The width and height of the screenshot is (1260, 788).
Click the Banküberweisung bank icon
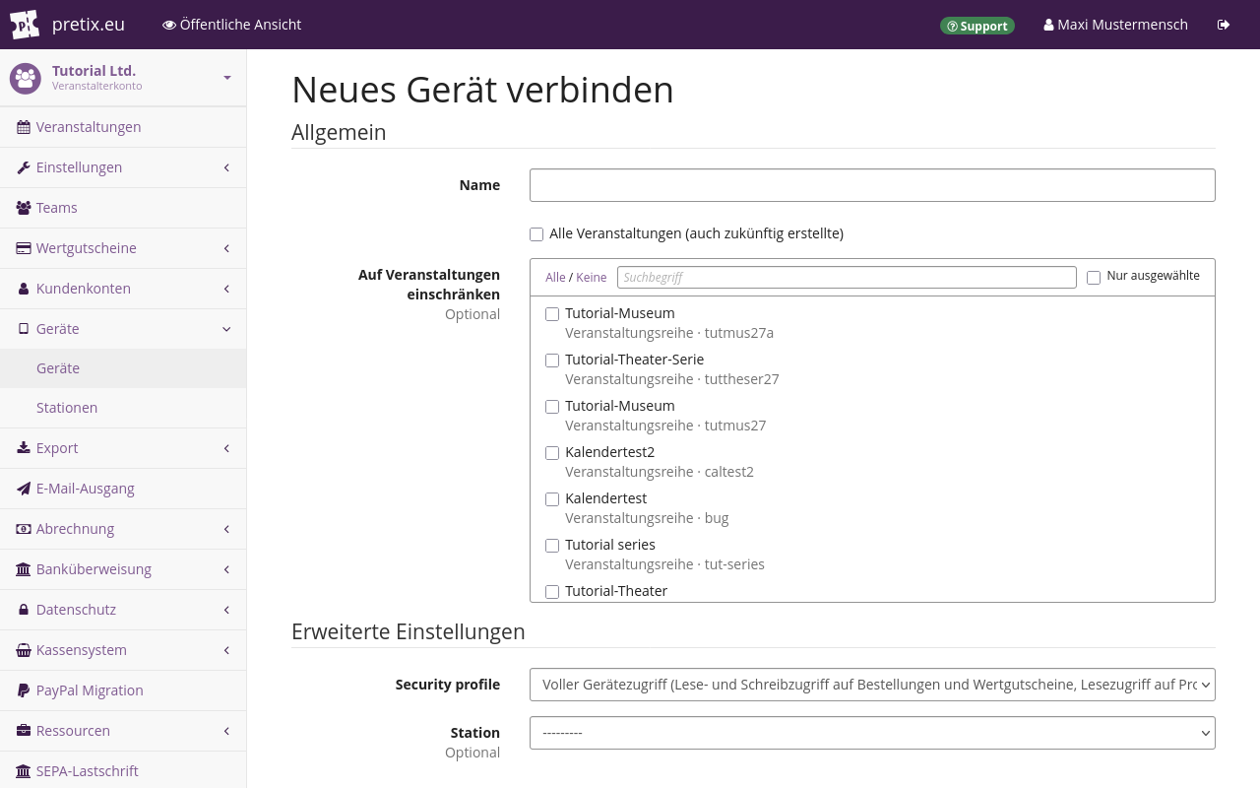[24, 569]
